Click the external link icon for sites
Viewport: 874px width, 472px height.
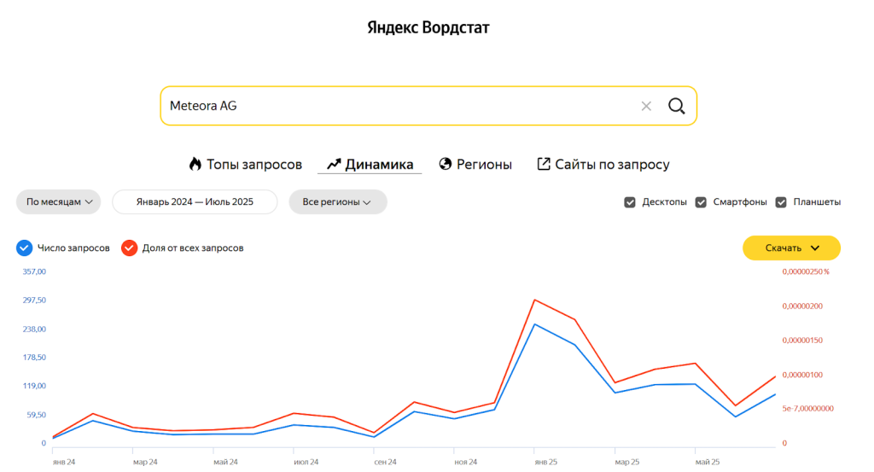pyautogui.click(x=543, y=164)
